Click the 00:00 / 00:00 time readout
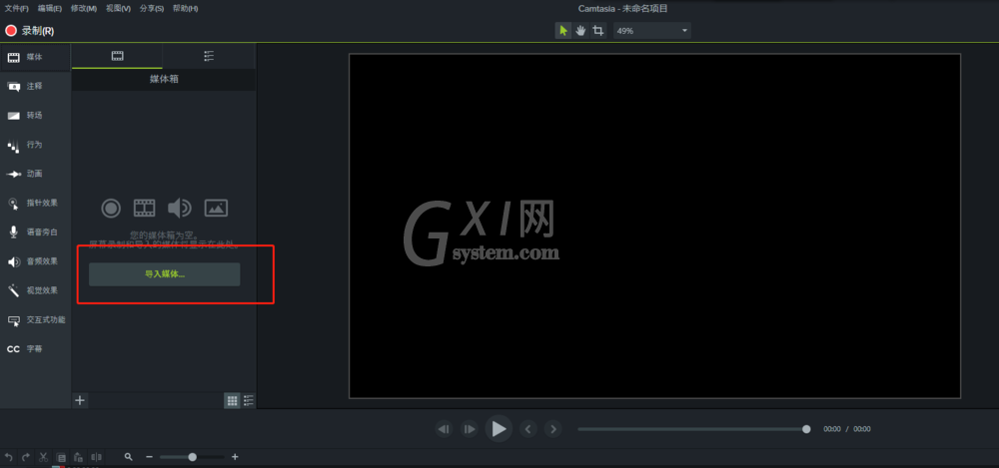The image size is (999, 468). [x=847, y=429]
